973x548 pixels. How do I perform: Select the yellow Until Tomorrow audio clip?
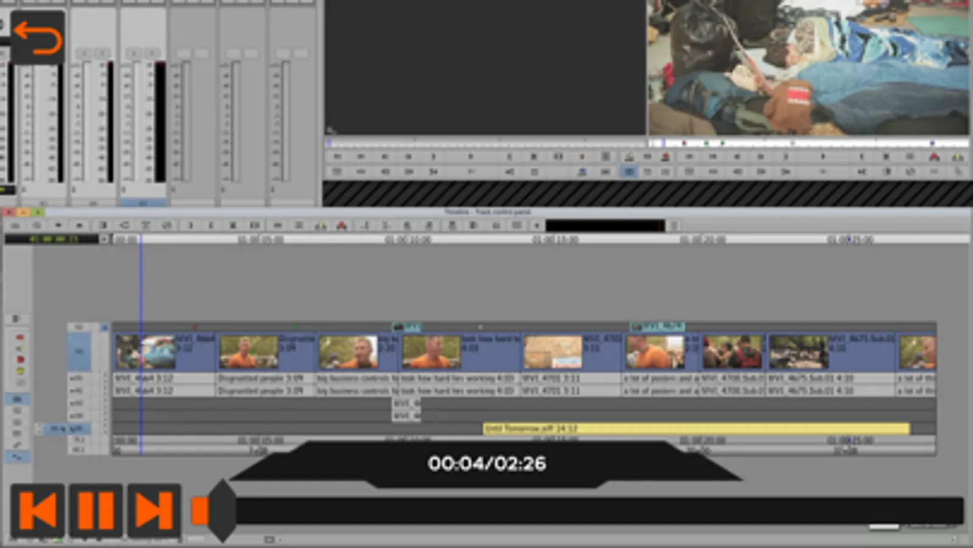point(696,429)
